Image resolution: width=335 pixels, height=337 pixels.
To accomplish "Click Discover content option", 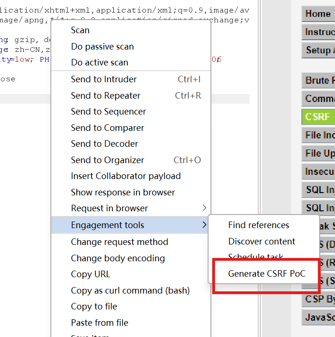I will coord(261,242).
